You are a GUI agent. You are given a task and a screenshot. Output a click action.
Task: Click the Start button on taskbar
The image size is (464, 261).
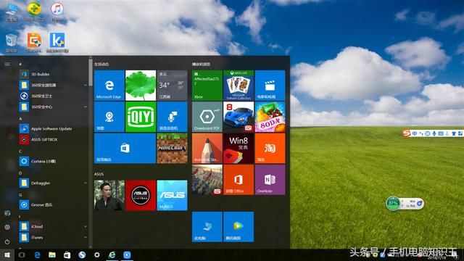(7, 254)
